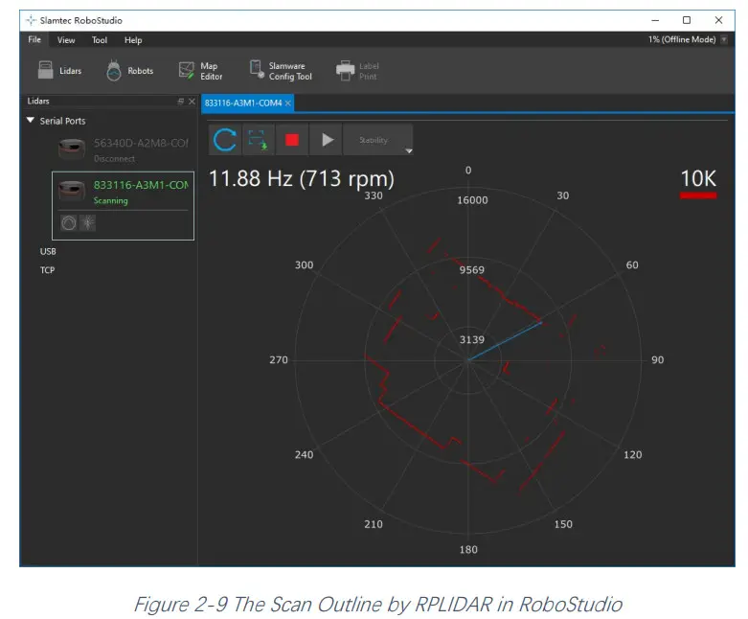Click the scan area capture icon

tap(258, 140)
